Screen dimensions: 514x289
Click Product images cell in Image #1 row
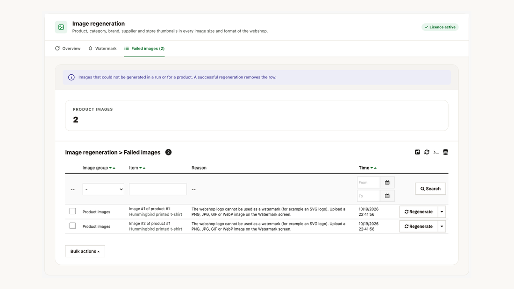point(96,212)
